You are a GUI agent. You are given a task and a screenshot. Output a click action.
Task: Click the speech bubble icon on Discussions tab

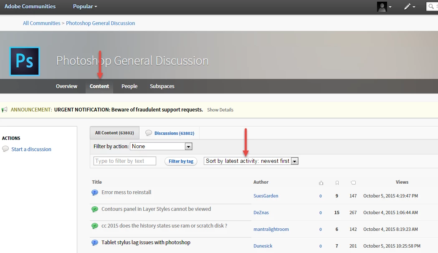pos(149,133)
